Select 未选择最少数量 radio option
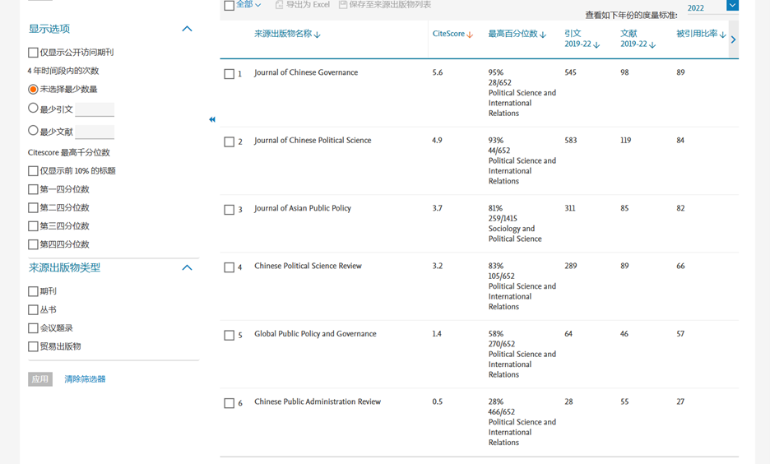This screenshot has width=770, height=464. (x=33, y=90)
